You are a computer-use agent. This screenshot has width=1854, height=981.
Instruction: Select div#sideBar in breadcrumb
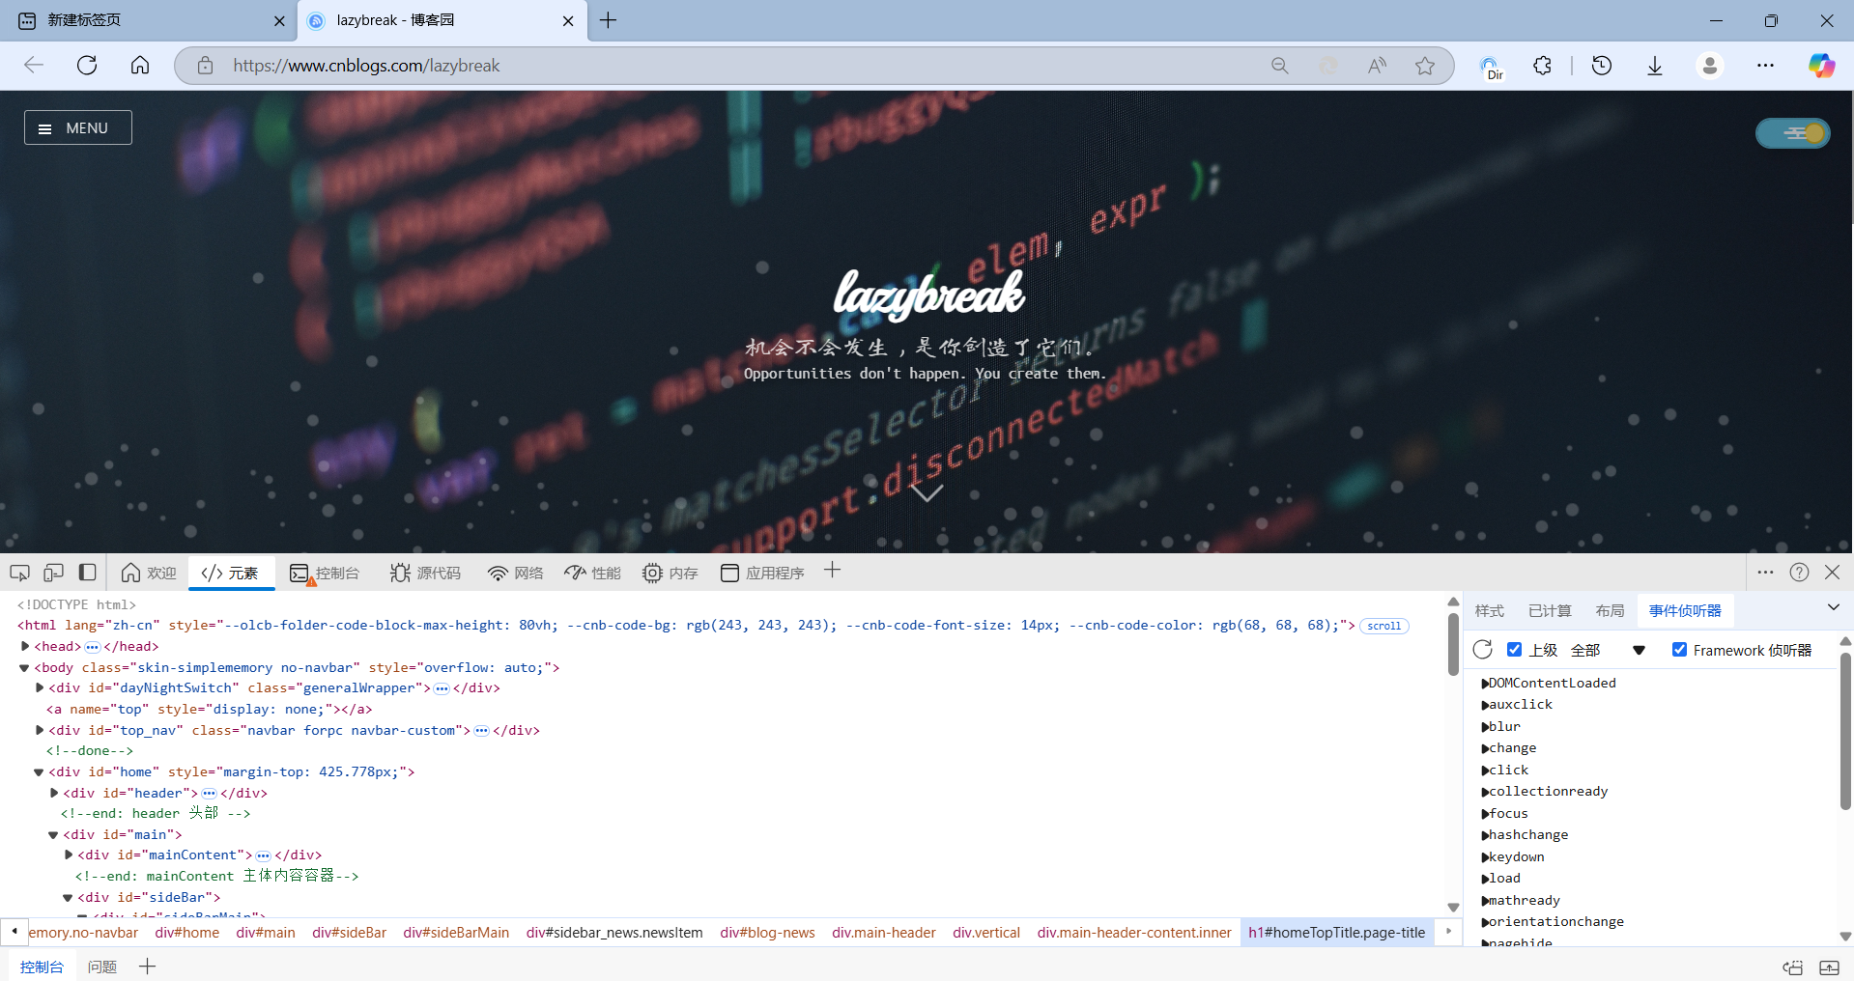click(349, 932)
